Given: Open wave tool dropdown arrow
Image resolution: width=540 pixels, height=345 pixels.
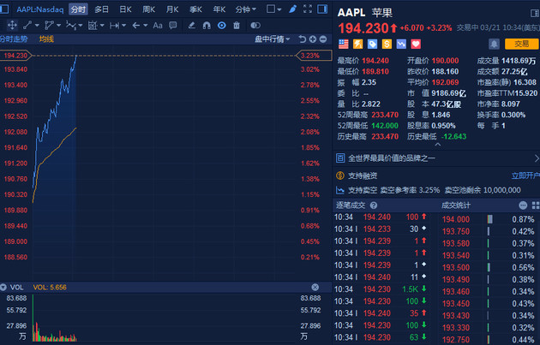Looking at the screenshot, I should (x=81, y=26).
